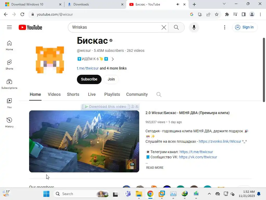
Task: Click the Sign in button
Action: (x=244, y=27)
